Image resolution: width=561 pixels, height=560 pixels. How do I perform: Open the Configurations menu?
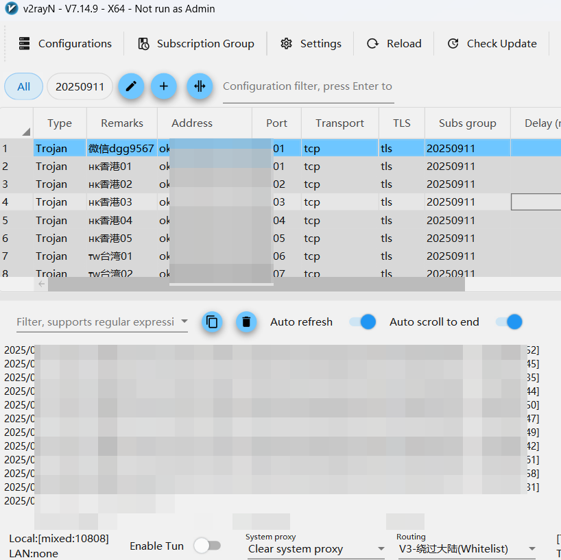65,44
